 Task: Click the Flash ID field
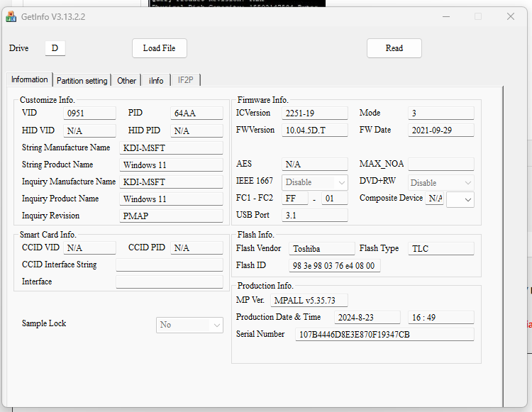click(x=335, y=265)
